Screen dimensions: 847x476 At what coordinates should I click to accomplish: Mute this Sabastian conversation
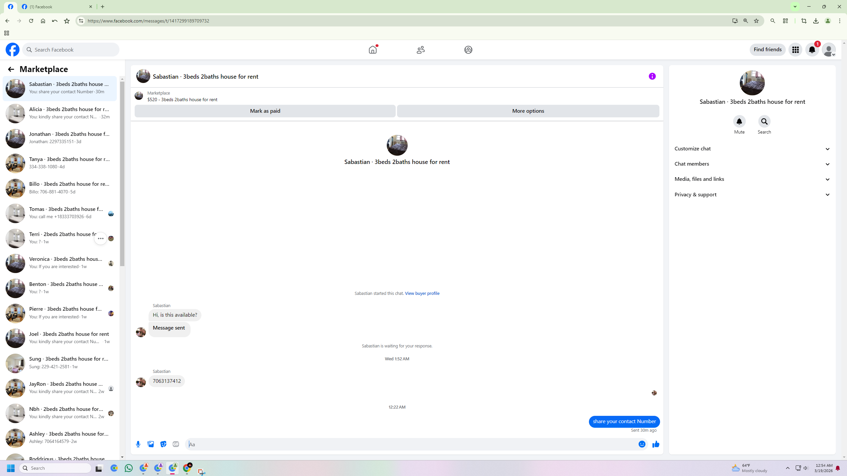coord(739,122)
